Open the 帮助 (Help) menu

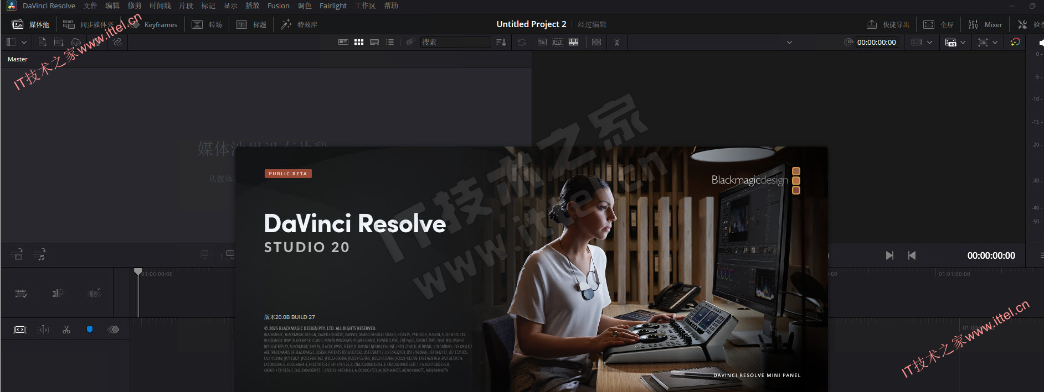pos(391,6)
